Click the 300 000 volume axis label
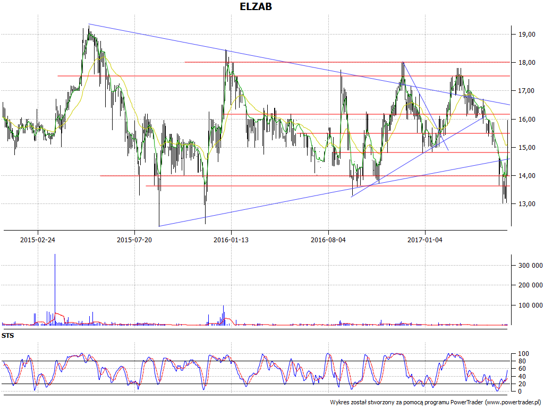 point(531,266)
